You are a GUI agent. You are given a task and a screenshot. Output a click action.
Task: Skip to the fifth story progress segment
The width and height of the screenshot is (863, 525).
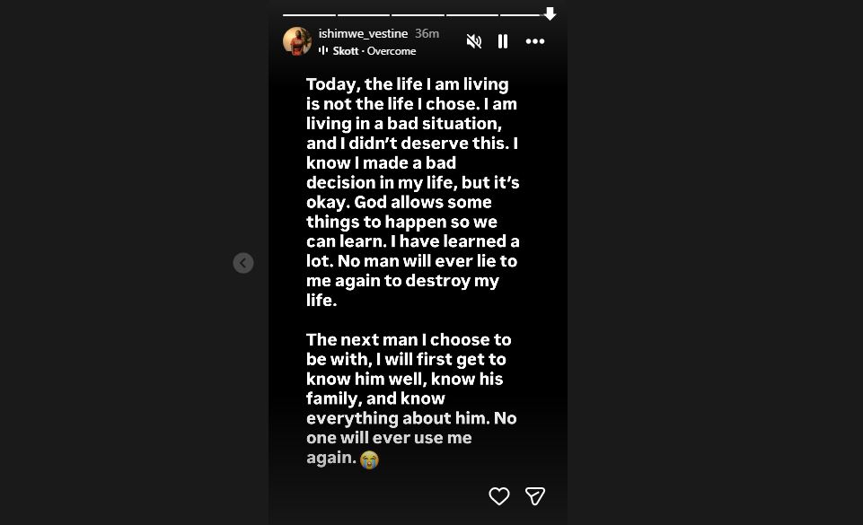click(x=521, y=14)
